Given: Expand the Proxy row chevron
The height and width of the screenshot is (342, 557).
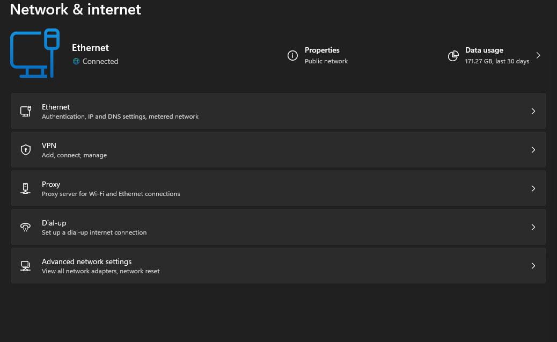Looking at the screenshot, I should [533, 188].
